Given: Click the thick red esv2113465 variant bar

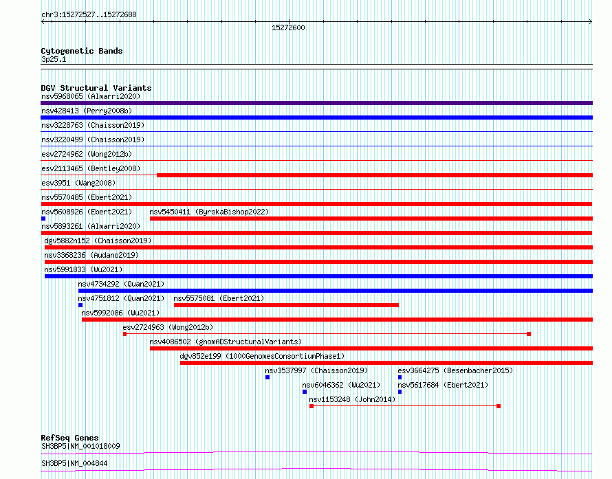Looking at the screenshot, I should [x=375, y=175].
